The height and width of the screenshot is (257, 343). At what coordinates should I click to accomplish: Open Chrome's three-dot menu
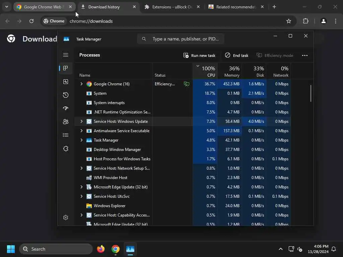(x=336, y=21)
